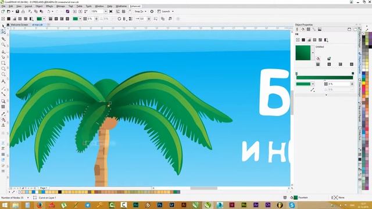The image size is (372, 209).
Task: Open the Layout menu
Action: tap(28, 6)
